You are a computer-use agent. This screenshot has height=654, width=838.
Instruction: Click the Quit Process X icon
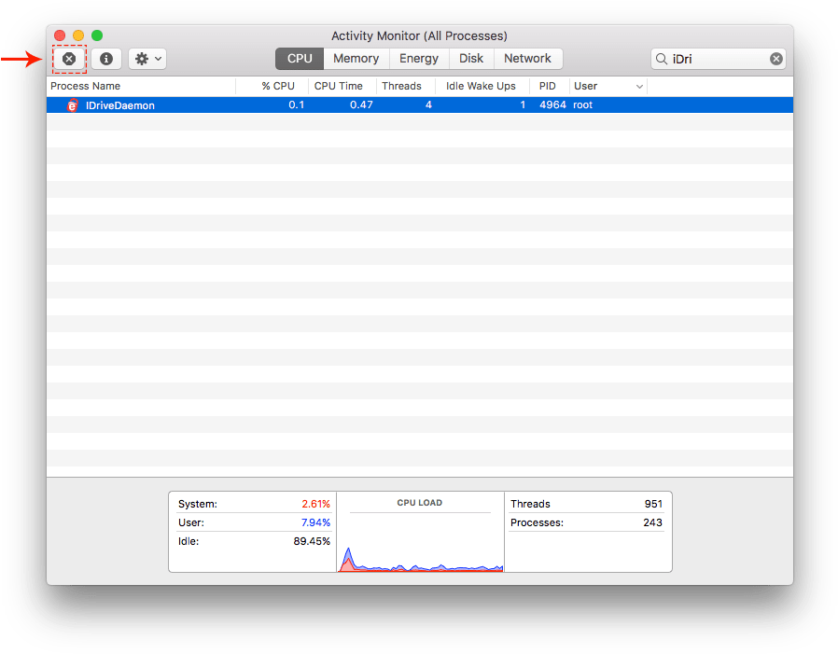click(x=69, y=59)
